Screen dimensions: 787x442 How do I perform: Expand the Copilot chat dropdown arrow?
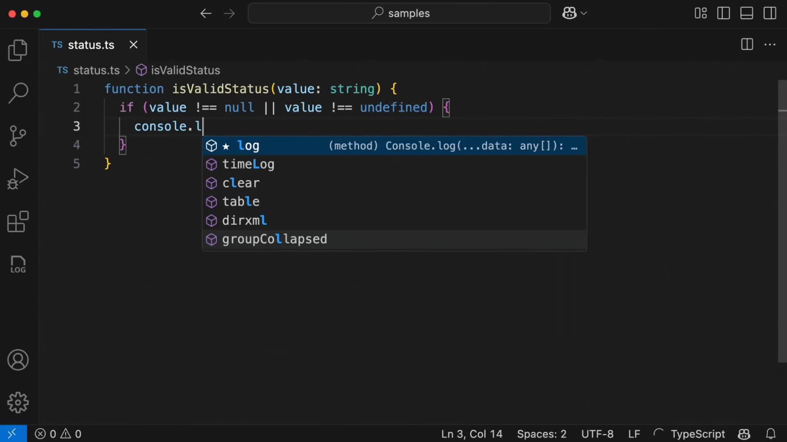584,14
